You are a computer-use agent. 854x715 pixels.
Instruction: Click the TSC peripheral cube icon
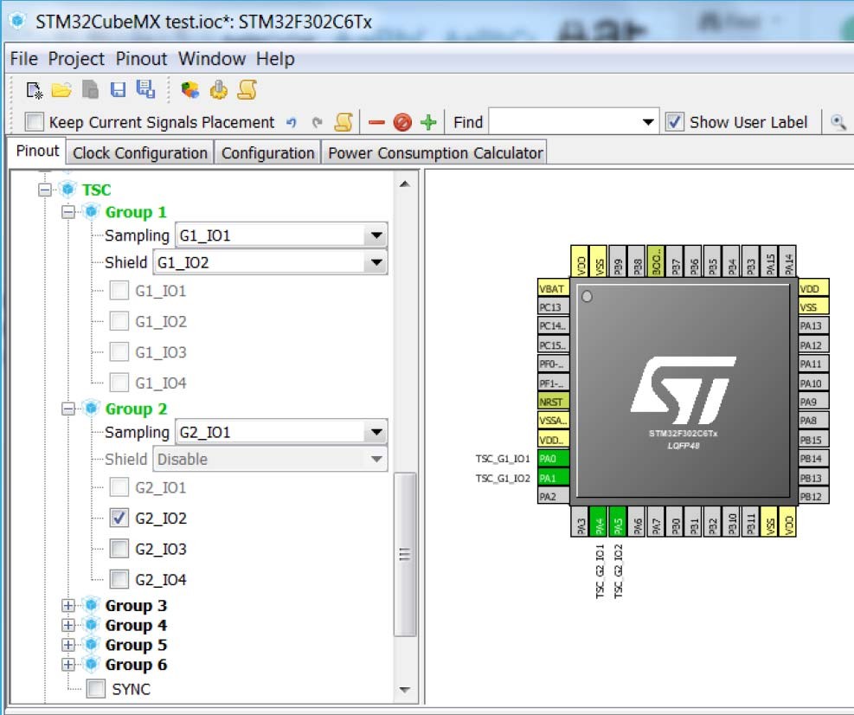pos(68,189)
